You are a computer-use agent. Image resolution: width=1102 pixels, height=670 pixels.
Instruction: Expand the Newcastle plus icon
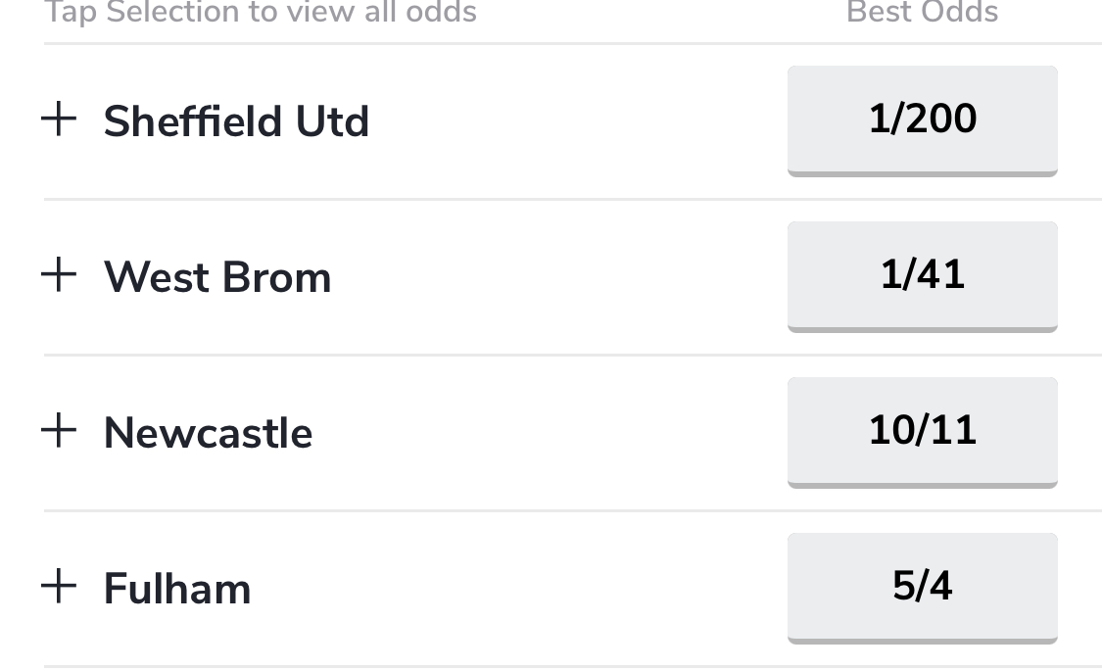(59, 430)
